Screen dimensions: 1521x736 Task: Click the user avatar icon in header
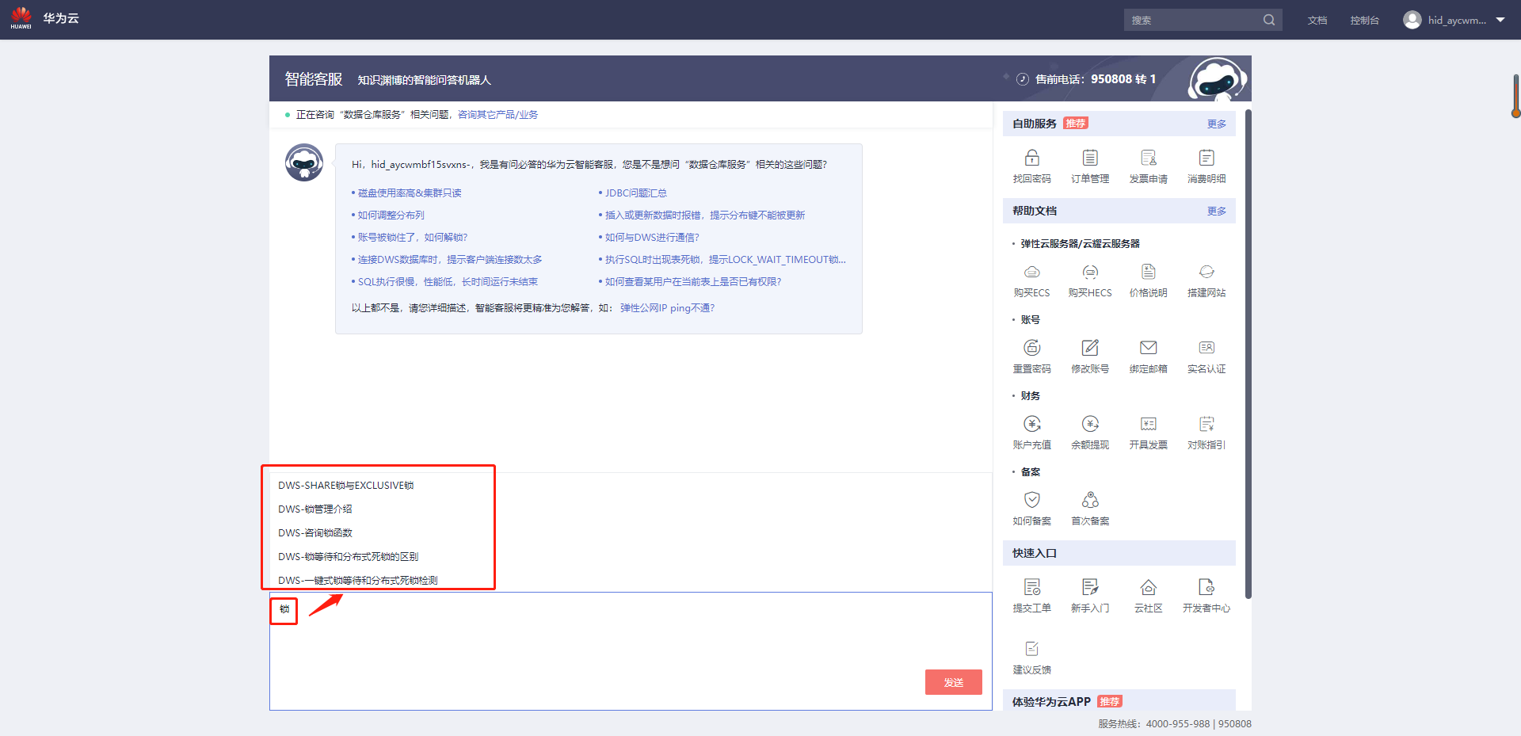1412,20
